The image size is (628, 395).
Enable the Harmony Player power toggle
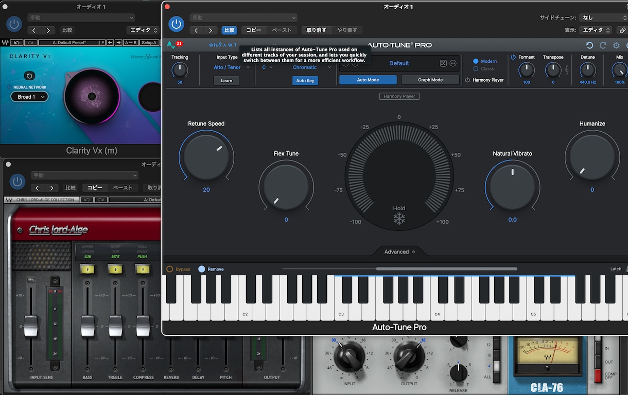click(x=467, y=80)
